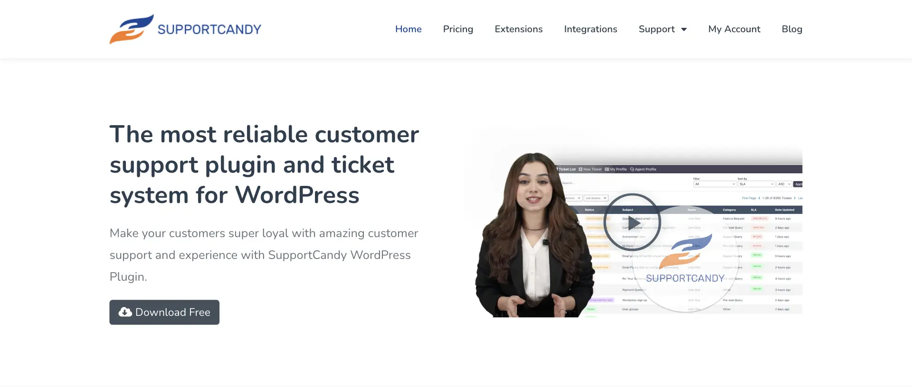Open the Extensions menu item
The height and width of the screenshot is (387, 912).
point(518,29)
